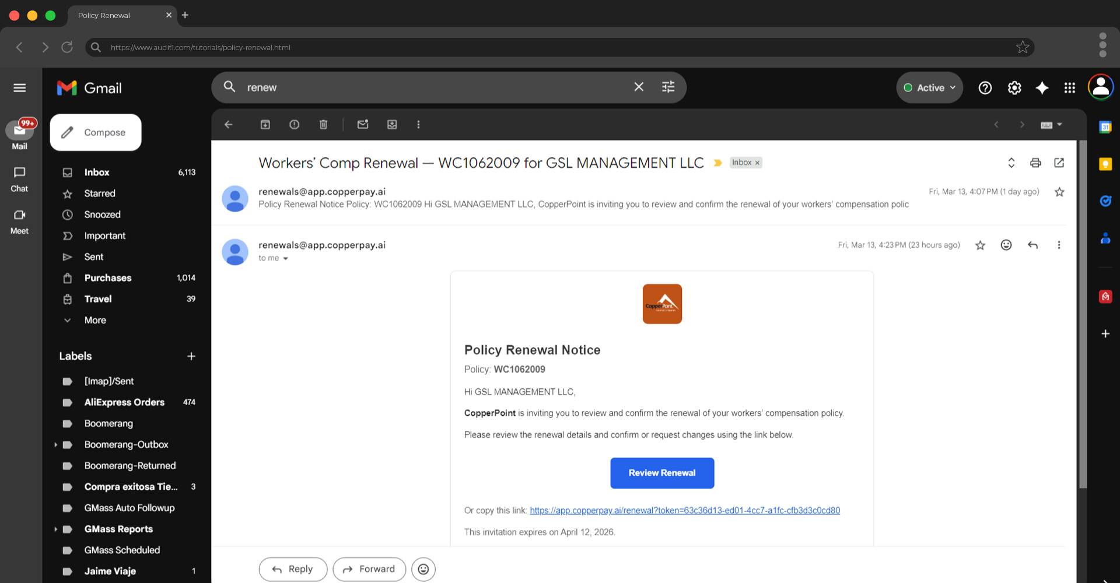
Task: Delete the email using the trash icon
Action: point(323,124)
